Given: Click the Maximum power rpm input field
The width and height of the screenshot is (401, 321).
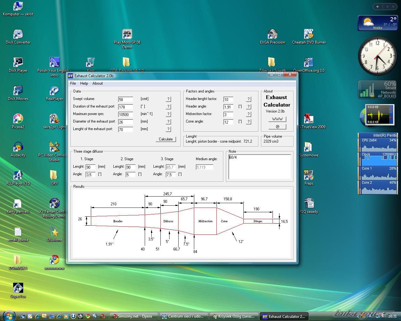Looking at the screenshot, I should point(126,114).
